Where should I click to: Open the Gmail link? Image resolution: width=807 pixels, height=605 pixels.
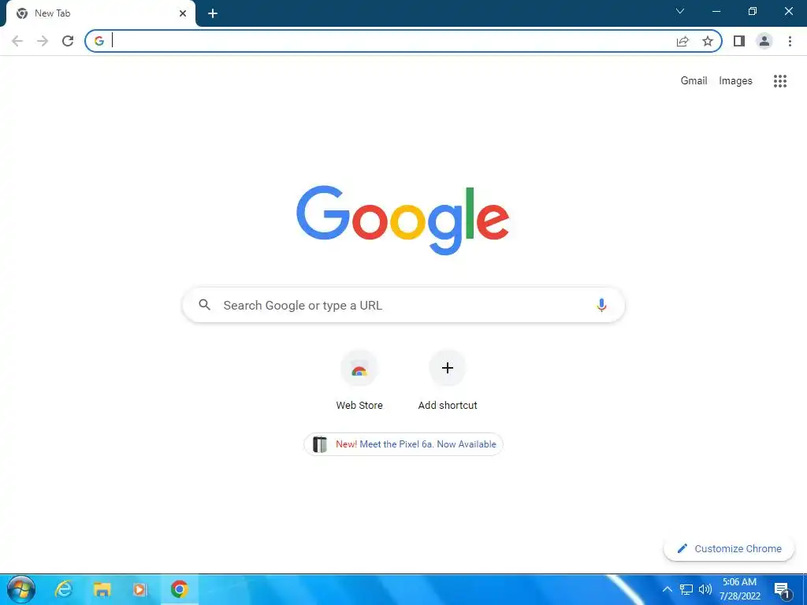(694, 81)
